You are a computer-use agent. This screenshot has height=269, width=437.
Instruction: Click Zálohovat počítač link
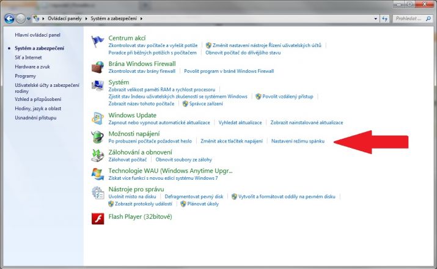click(127, 160)
